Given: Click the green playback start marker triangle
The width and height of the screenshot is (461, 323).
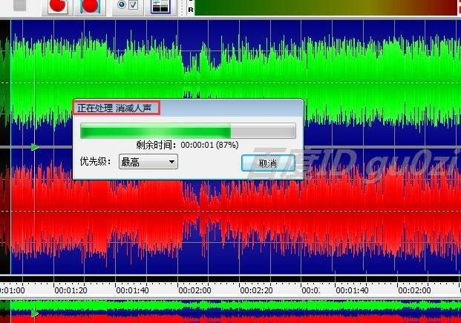Looking at the screenshot, I should (35, 146).
